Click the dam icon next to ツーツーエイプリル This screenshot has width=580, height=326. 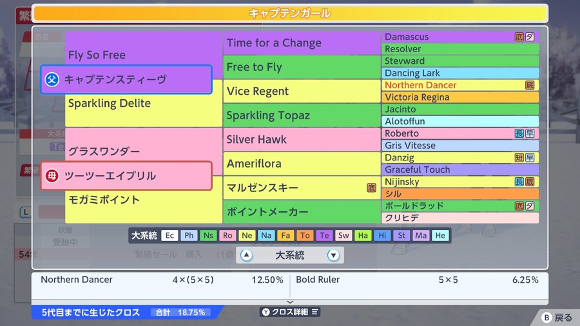click(x=52, y=176)
